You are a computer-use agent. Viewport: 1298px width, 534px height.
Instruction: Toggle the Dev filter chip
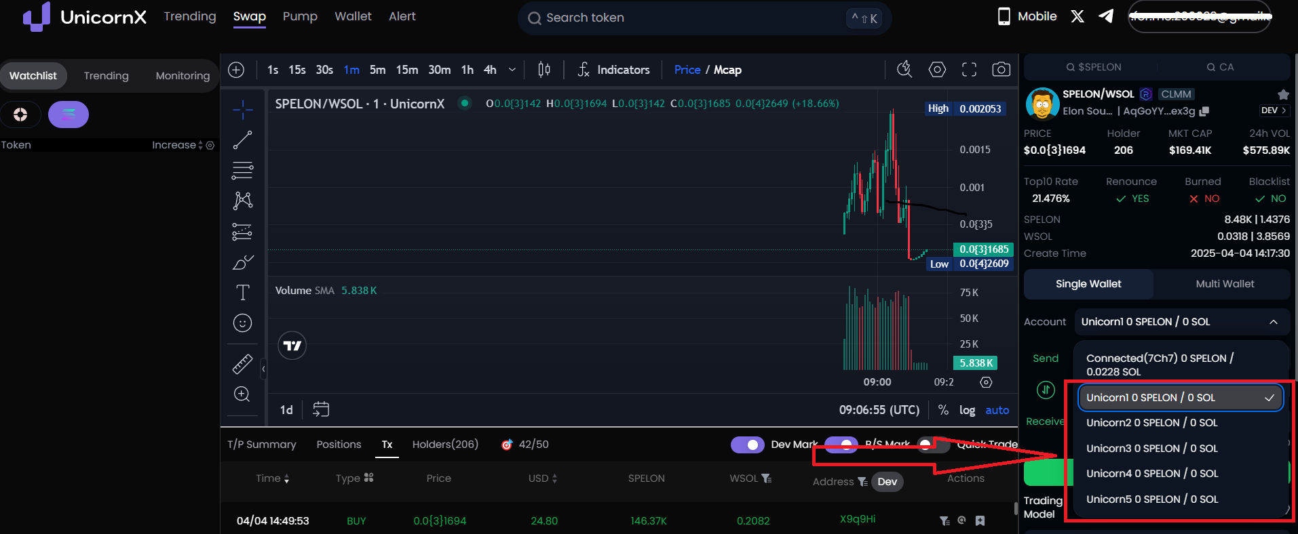pyautogui.click(x=887, y=482)
